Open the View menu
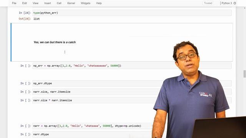The image size is (246, 138). [35, 3]
